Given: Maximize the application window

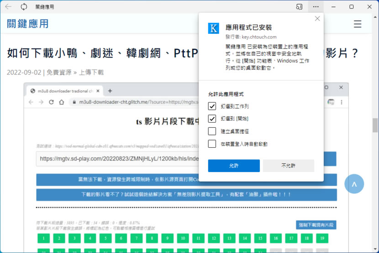Looking at the screenshot, I should click(351, 7).
